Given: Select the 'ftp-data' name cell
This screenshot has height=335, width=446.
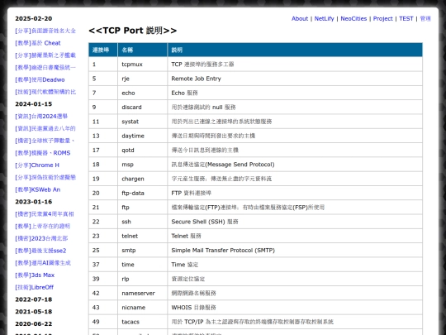Looking at the screenshot, I should click(143, 193).
